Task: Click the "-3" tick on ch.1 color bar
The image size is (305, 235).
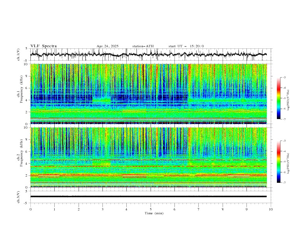Action: [284, 77]
